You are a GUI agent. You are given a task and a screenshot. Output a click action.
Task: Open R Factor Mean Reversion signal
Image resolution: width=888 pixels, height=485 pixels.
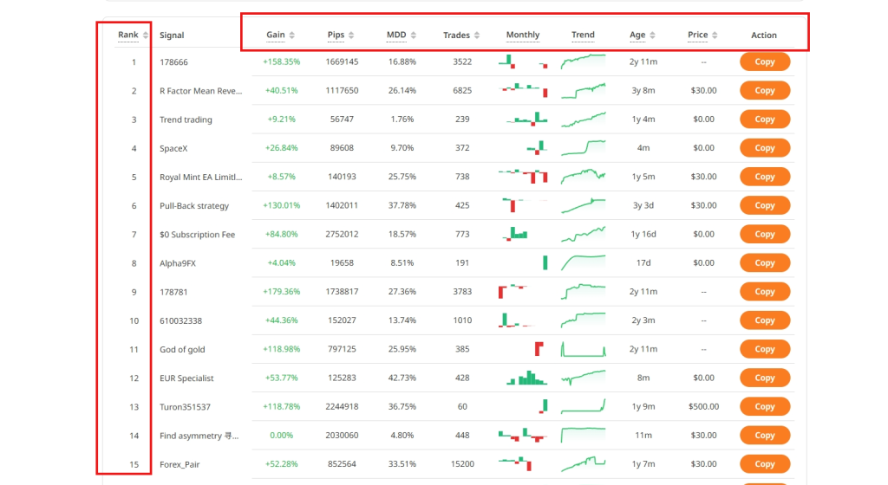pyautogui.click(x=201, y=91)
